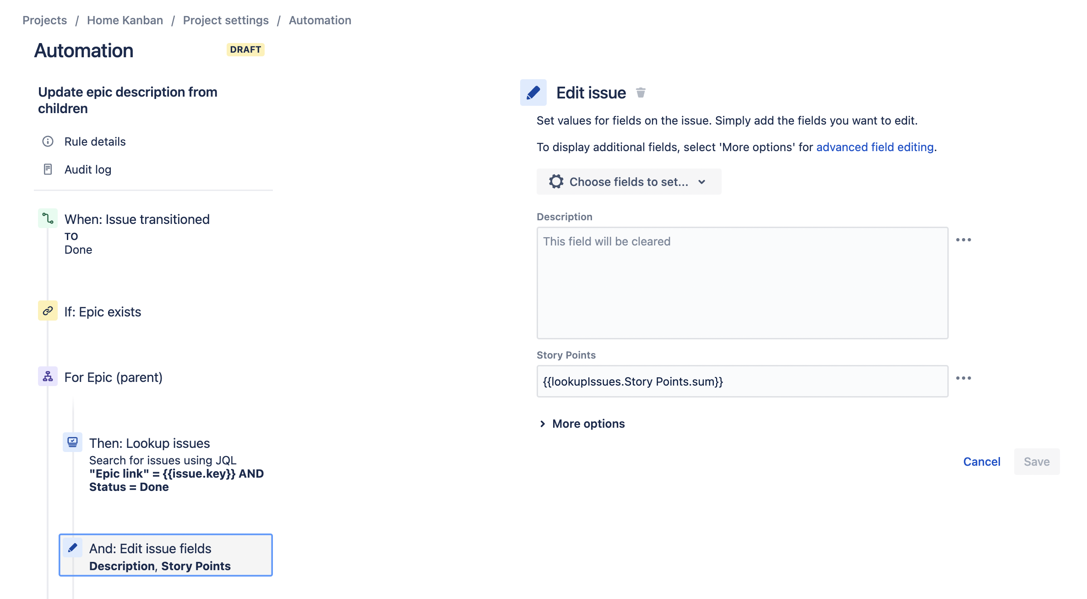Click the If: Epic exists link icon
The width and height of the screenshot is (1087, 599).
point(48,311)
